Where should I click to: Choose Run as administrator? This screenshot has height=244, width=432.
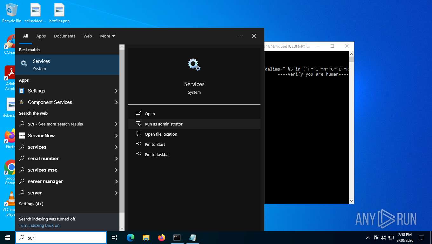(x=194, y=124)
